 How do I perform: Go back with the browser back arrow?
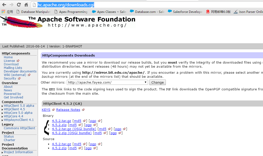[x=4, y=5]
